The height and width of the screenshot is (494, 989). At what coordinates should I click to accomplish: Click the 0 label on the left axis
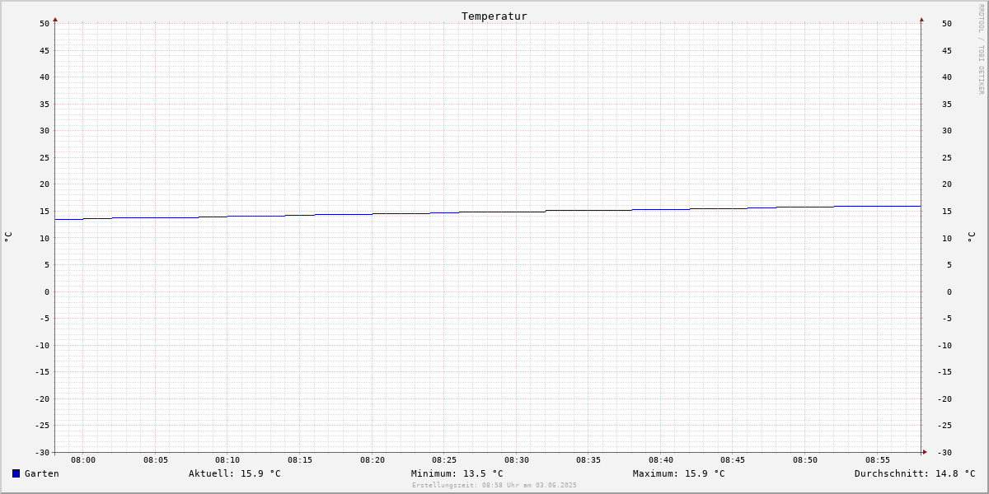(x=47, y=291)
